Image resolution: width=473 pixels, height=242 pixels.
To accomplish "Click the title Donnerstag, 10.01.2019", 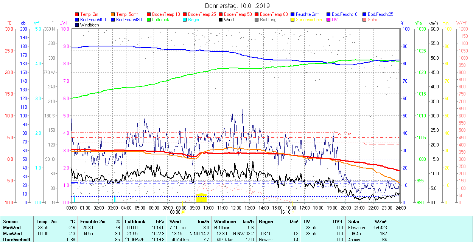I will point(237,6).
